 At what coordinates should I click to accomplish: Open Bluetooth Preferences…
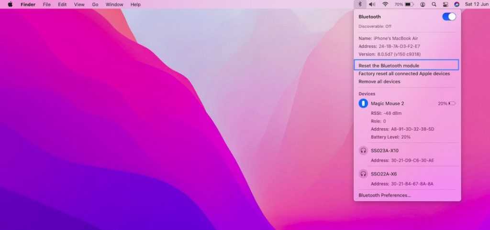point(384,195)
